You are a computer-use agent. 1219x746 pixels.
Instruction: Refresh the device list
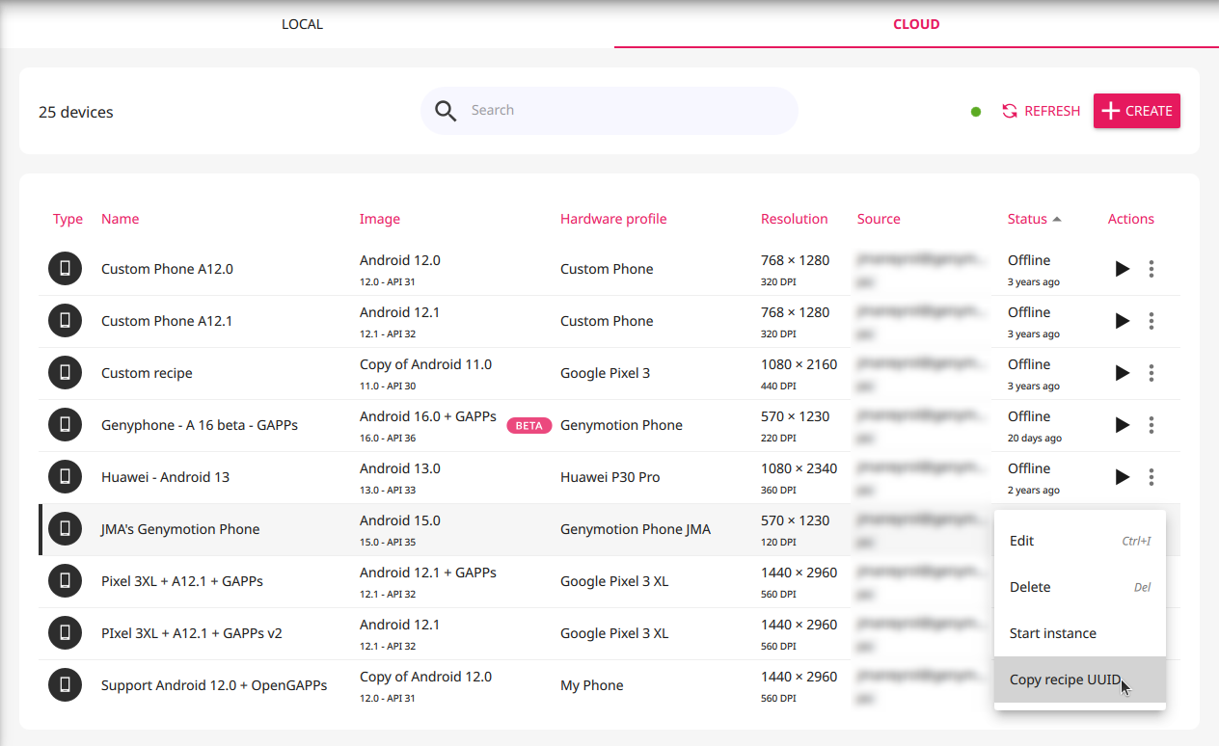tap(1041, 111)
